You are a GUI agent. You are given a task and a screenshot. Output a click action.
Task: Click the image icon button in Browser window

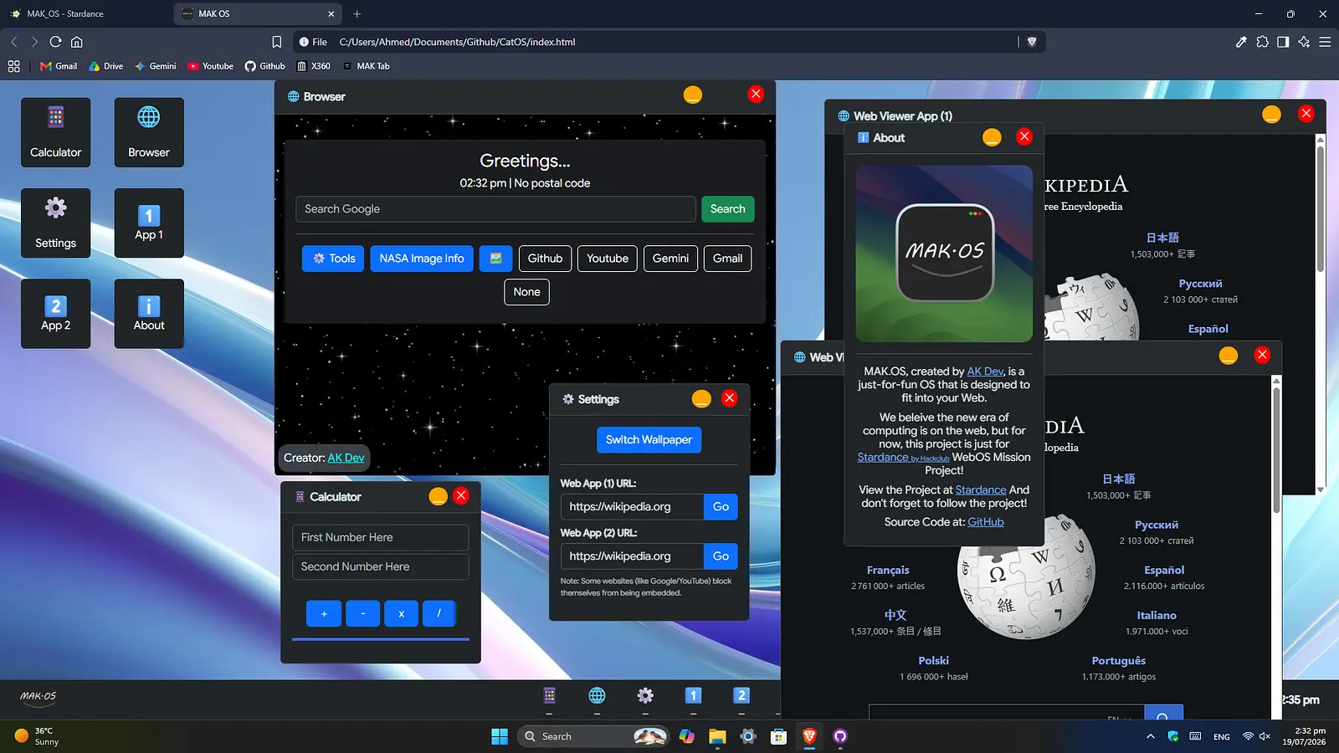(495, 259)
